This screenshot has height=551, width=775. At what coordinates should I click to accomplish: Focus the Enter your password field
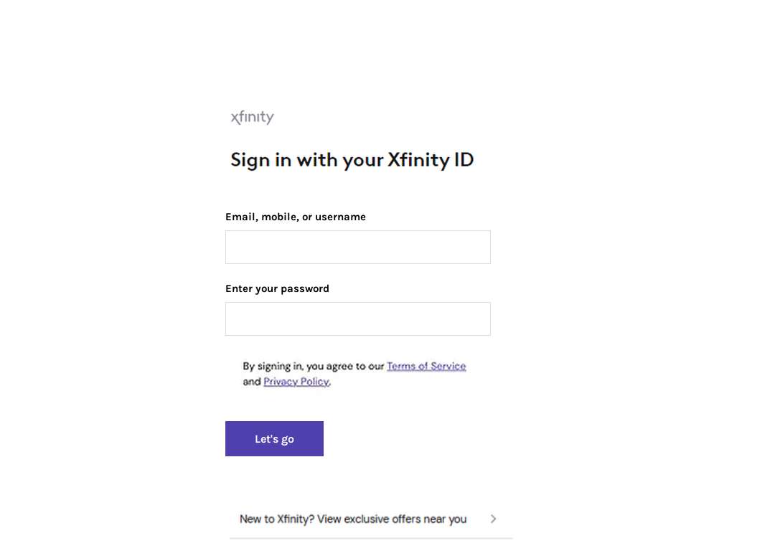[358, 319]
